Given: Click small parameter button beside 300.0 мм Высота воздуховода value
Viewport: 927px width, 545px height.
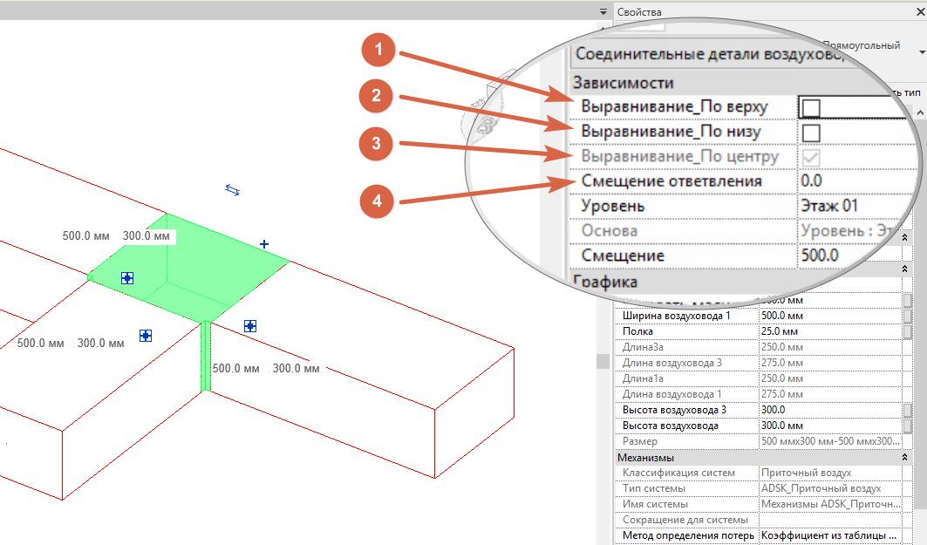Looking at the screenshot, I should click(908, 426).
